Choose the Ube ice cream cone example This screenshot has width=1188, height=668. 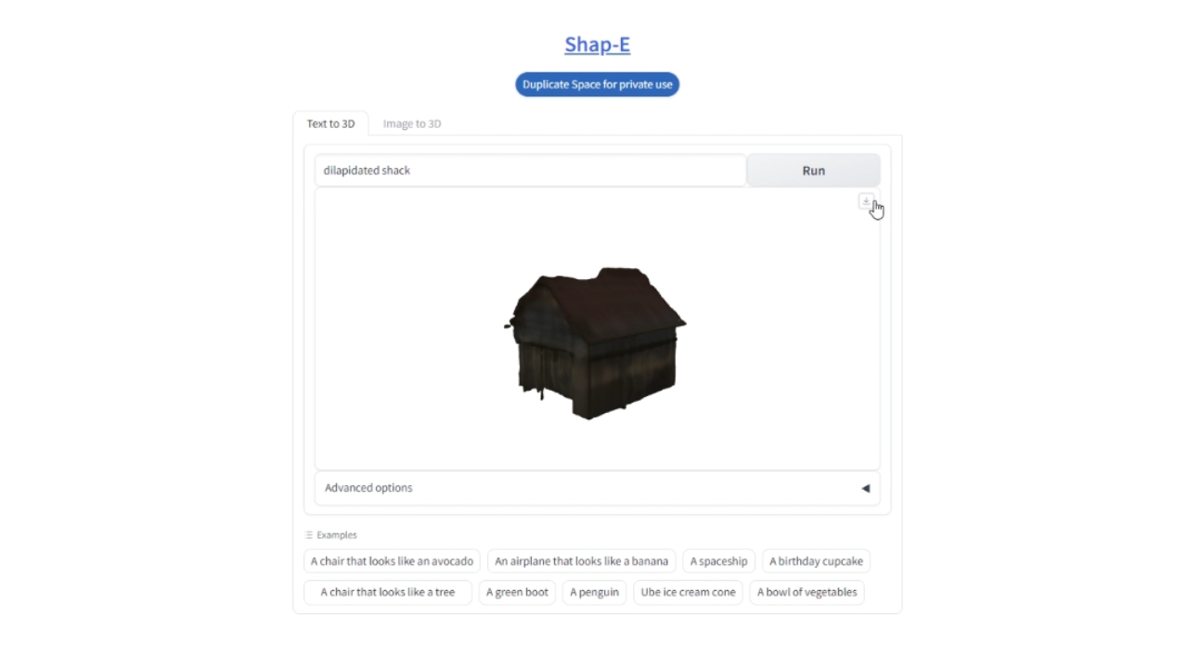point(688,592)
